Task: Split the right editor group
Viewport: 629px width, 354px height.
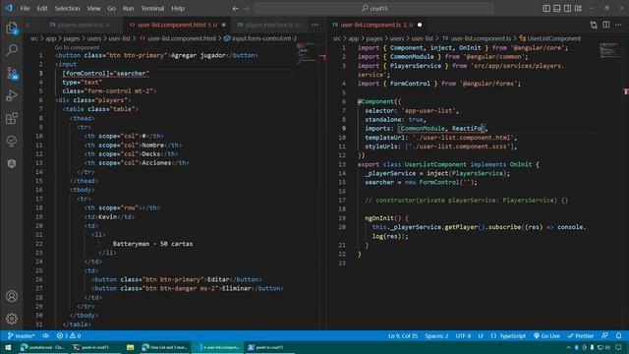Action: pos(606,25)
